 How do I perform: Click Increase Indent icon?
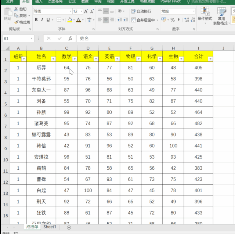click(x=126, y=20)
